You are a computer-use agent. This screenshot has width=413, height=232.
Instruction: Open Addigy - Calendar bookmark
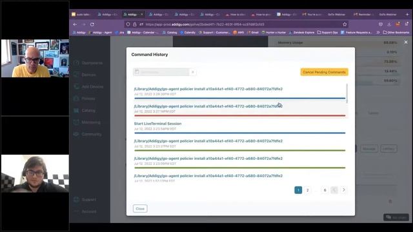pyautogui.click(x=143, y=32)
